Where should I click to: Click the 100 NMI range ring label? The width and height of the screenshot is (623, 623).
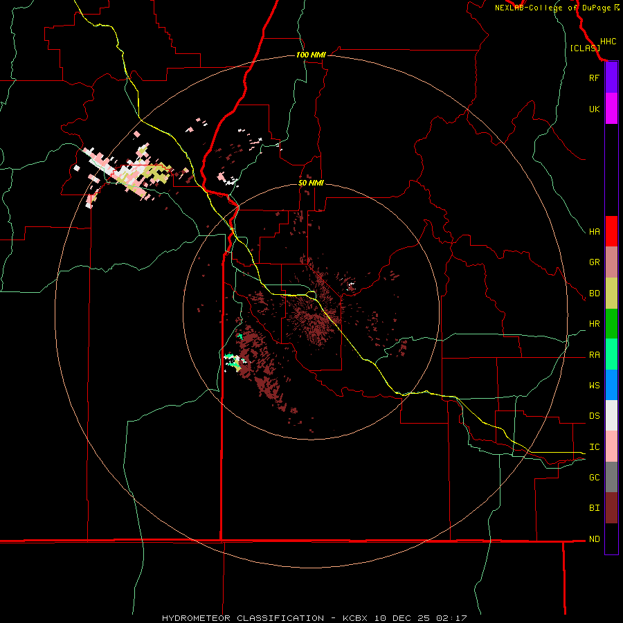(311, 55)
